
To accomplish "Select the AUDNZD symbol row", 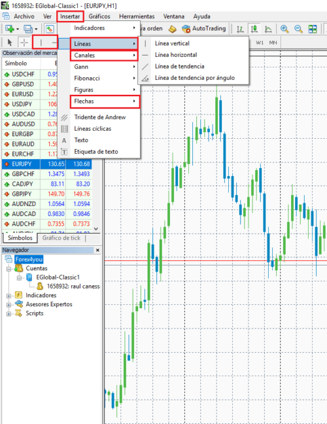I will point(46,204).
